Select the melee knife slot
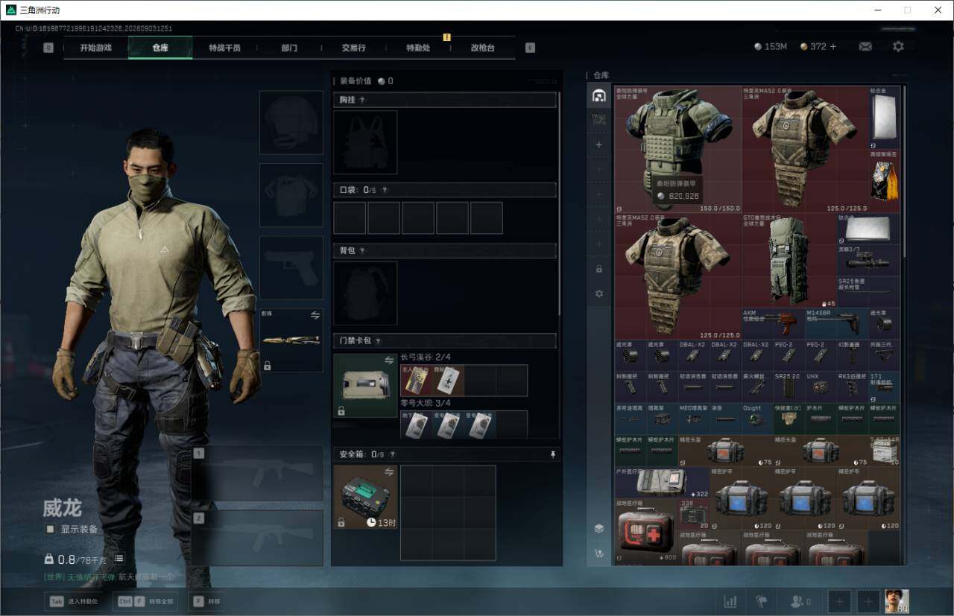 [291, 340]
